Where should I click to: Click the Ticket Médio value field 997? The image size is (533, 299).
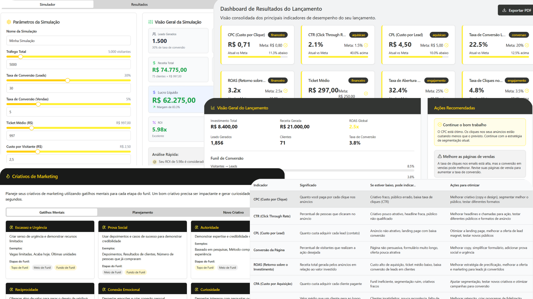(68, 136)
